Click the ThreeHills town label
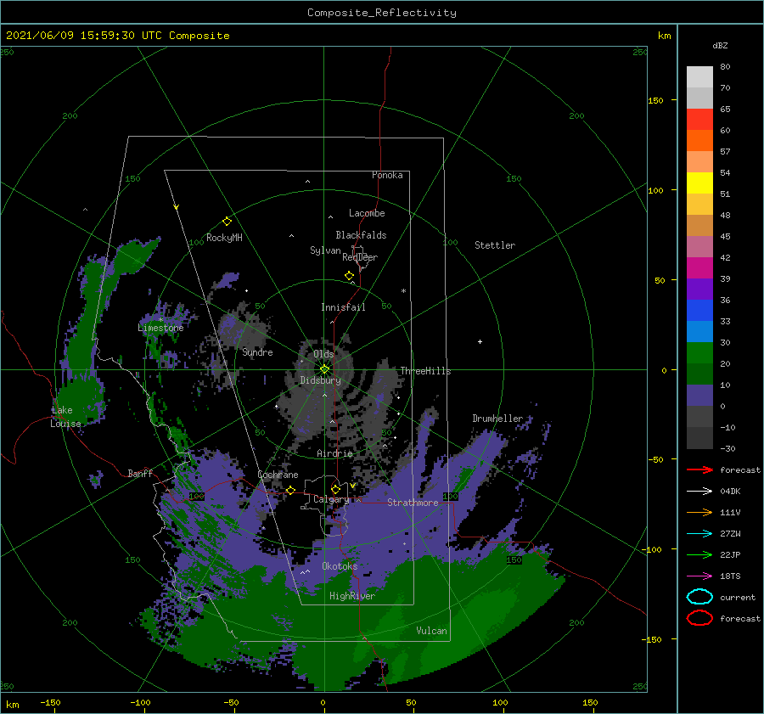Screen dimensions: 764x714 (x=425, y=371)
